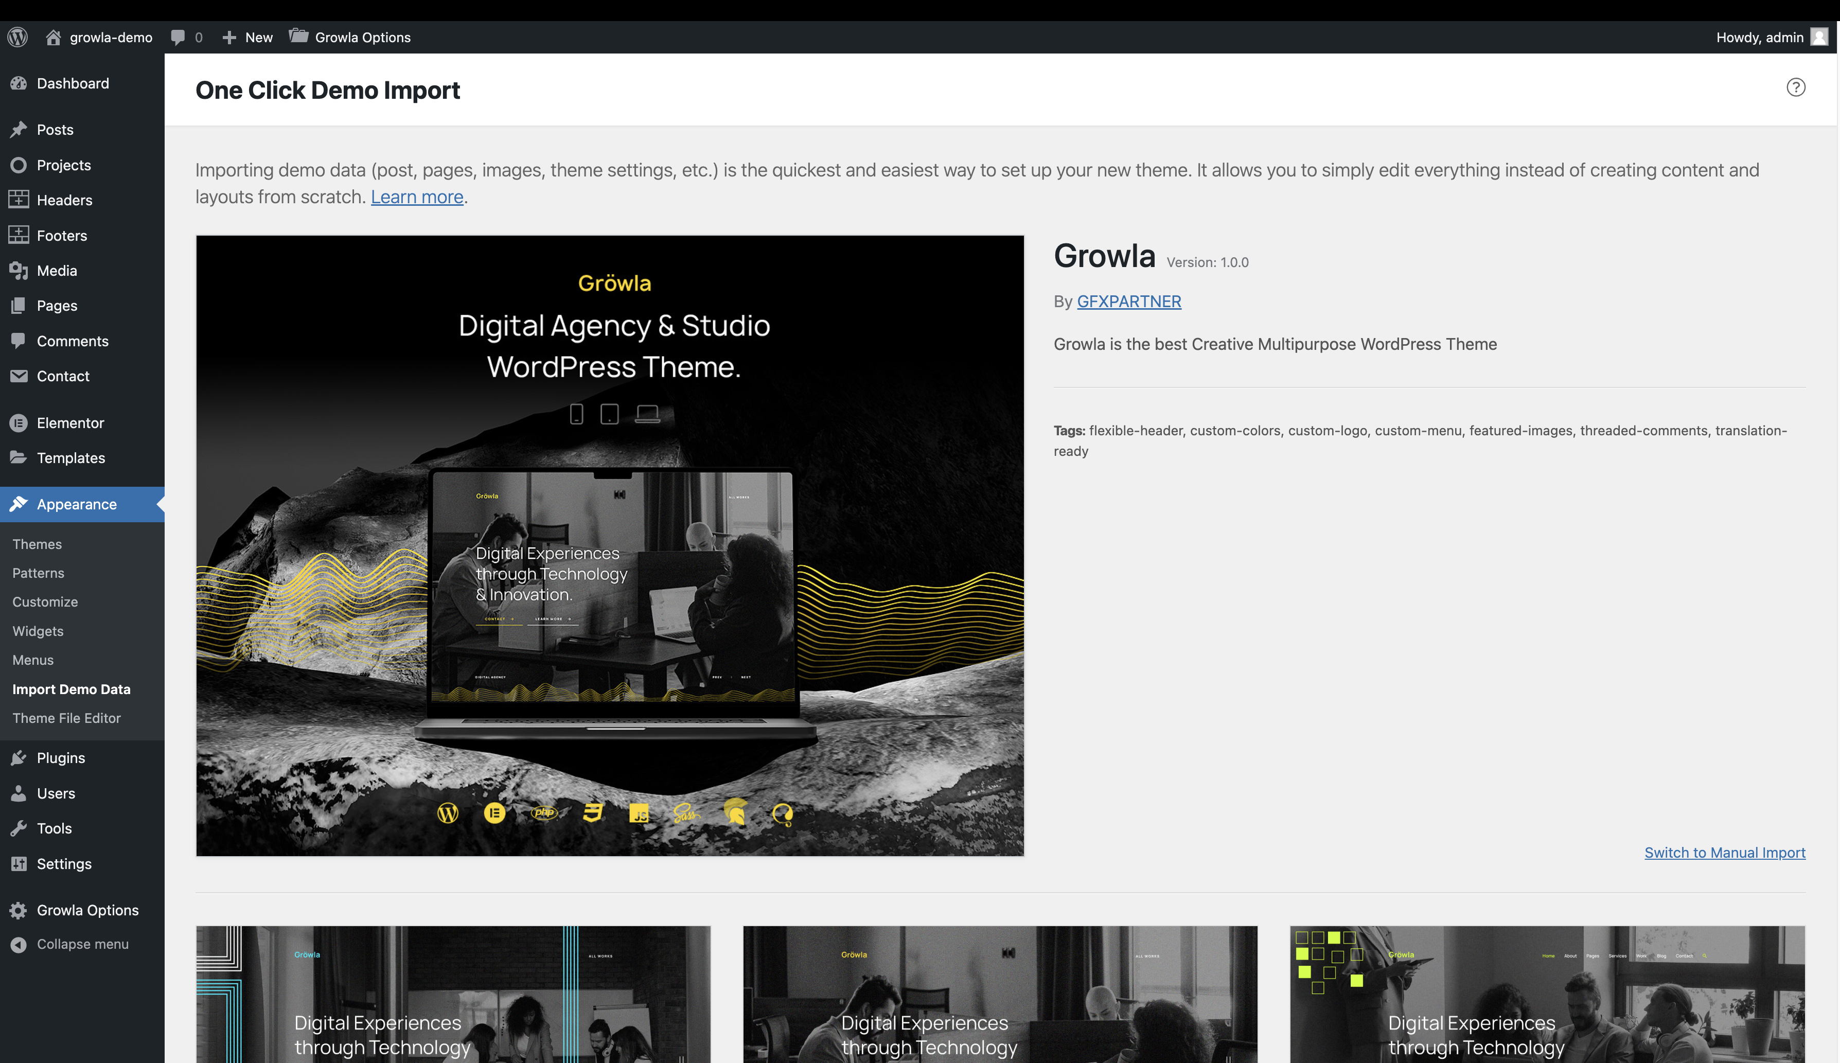Click the plus icon next to New
Viewport: 1840px width, 1063px height.
coord(229,37)
